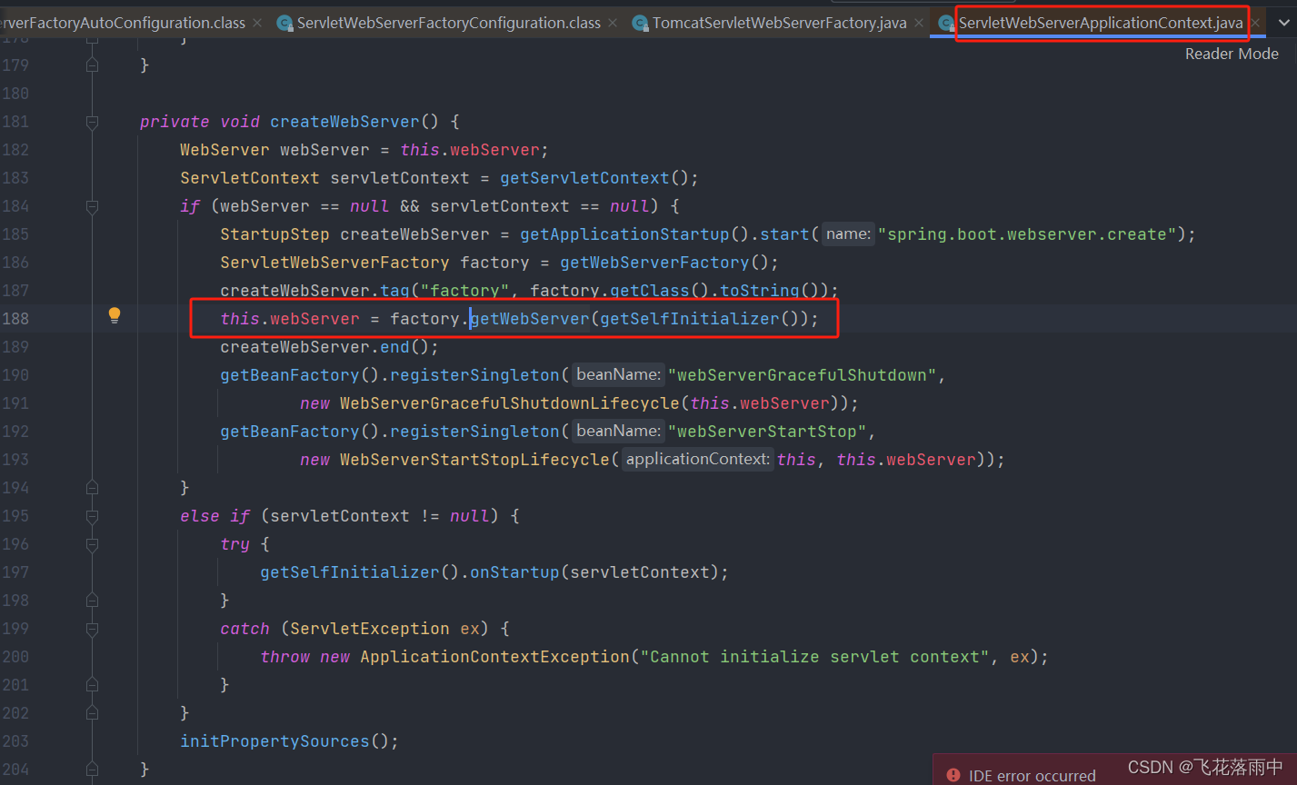The height and width of the screenshot is (785, 1297).
Task: Click the fold end marker at line 201
Action: 92,685
